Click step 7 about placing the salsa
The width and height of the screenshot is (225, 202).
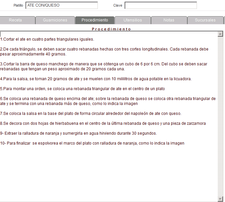[x=91, y=114]
